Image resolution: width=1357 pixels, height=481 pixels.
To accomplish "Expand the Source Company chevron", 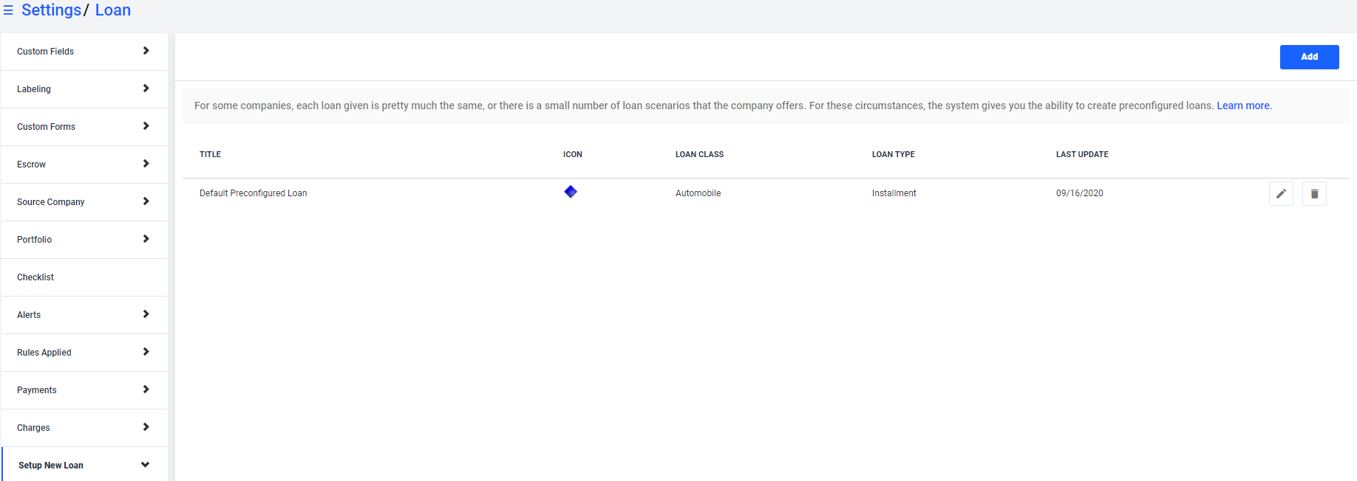I will pos(146,201).
